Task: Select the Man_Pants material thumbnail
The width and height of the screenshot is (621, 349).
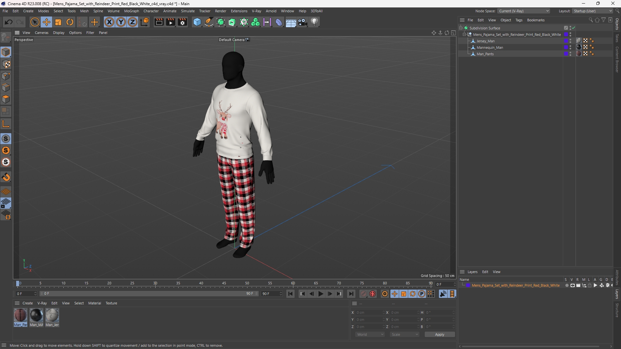Action: (20, 315)
